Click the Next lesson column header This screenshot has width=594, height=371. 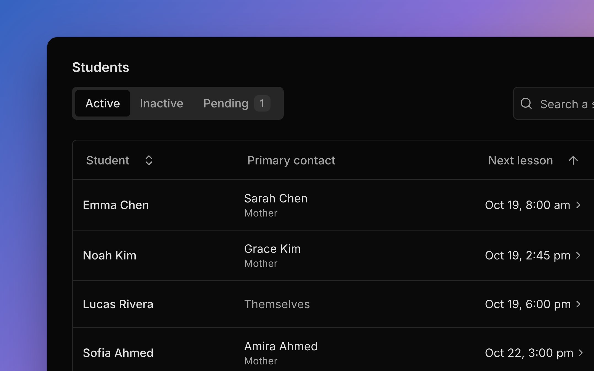click(520, 160)
